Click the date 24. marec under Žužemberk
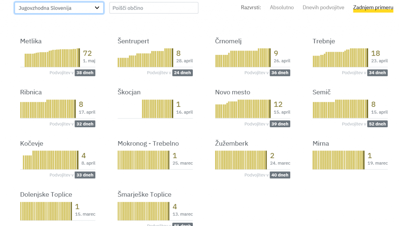 pyautogui.click(x=280, y=163)
